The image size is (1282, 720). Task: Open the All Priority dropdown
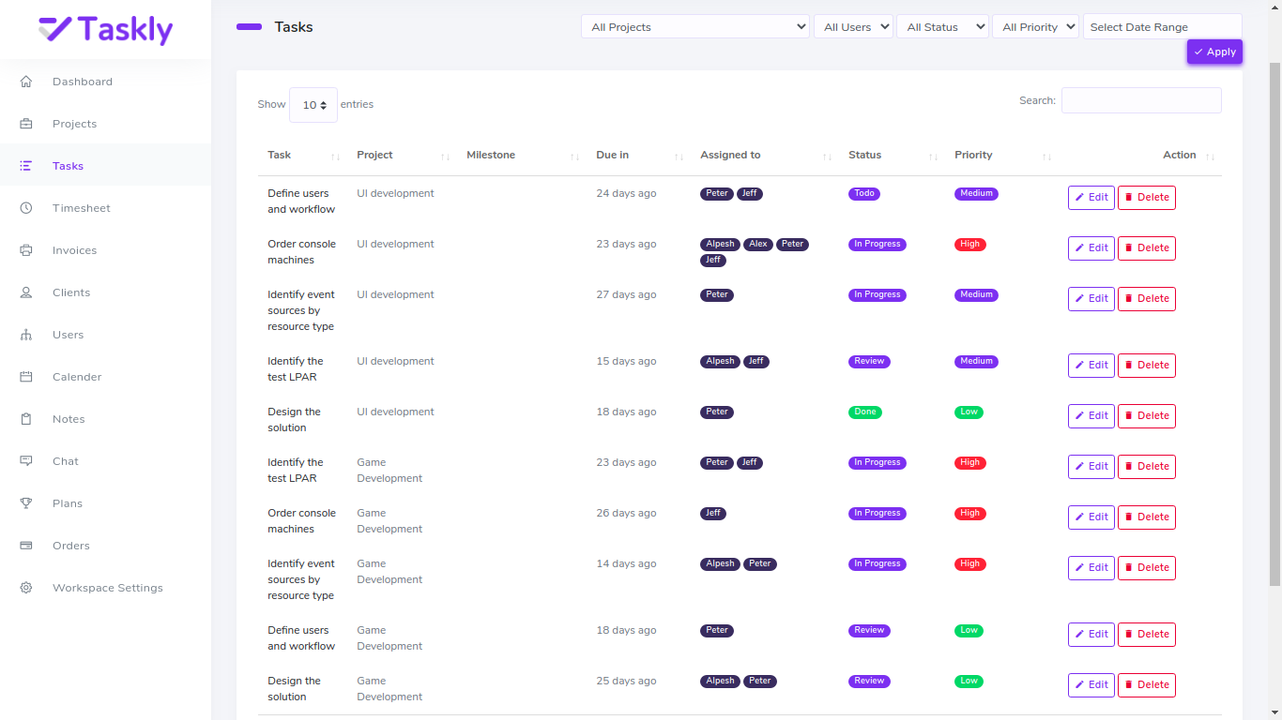[x=1035, y=26]
